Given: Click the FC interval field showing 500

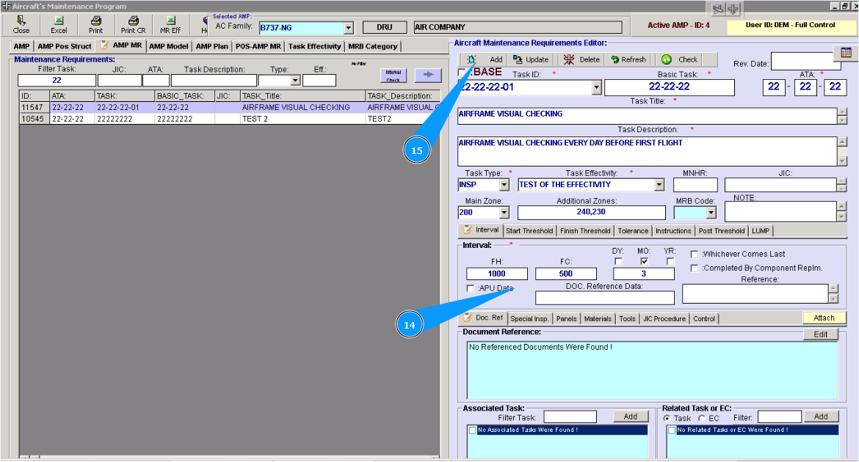Looking at the screenshot, I should pos(566,274).
